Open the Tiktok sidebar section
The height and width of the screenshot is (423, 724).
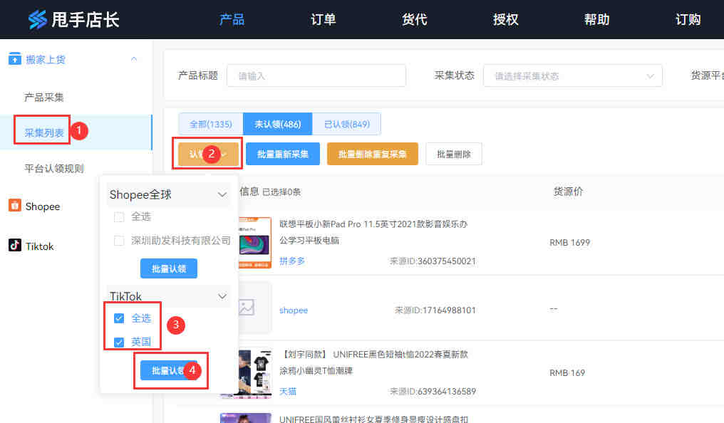pyautogui.click(x=40, y=246)
